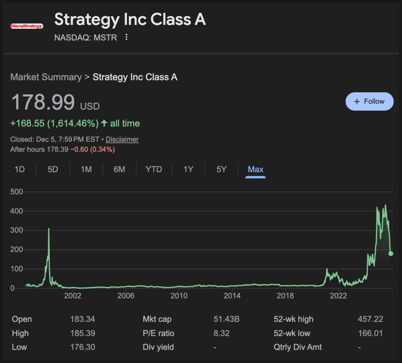Image resolution: width=402 pixels, height=363 pixels.
Task: Open the three-dot more options menu
Action: tap(127, 37)
